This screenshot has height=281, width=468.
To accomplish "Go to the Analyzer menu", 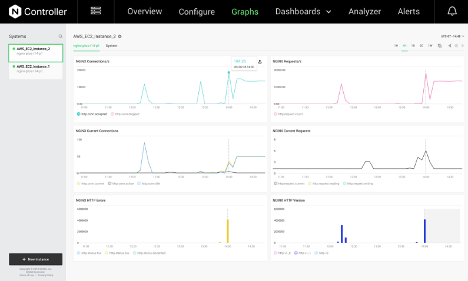I will point(364,11).
